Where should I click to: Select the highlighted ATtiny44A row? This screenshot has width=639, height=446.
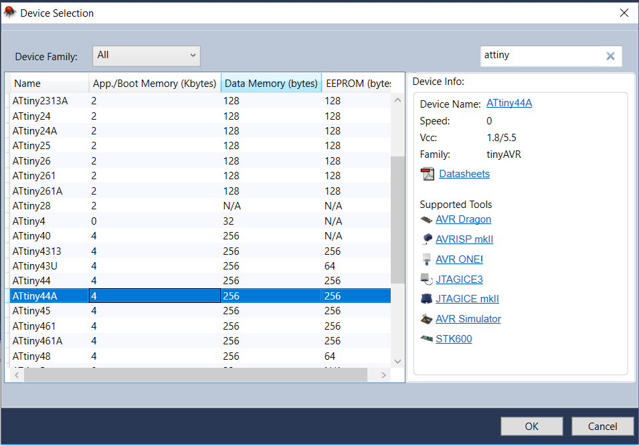point(199,296)
